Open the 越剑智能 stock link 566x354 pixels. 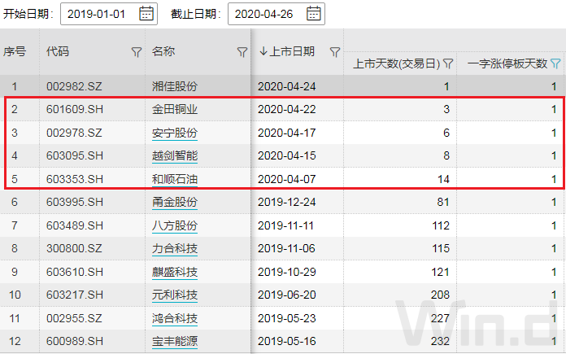[175, 155]
